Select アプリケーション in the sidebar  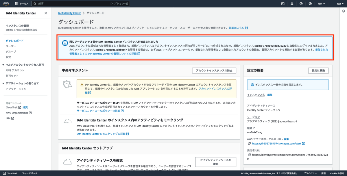(x=16, y=89)
